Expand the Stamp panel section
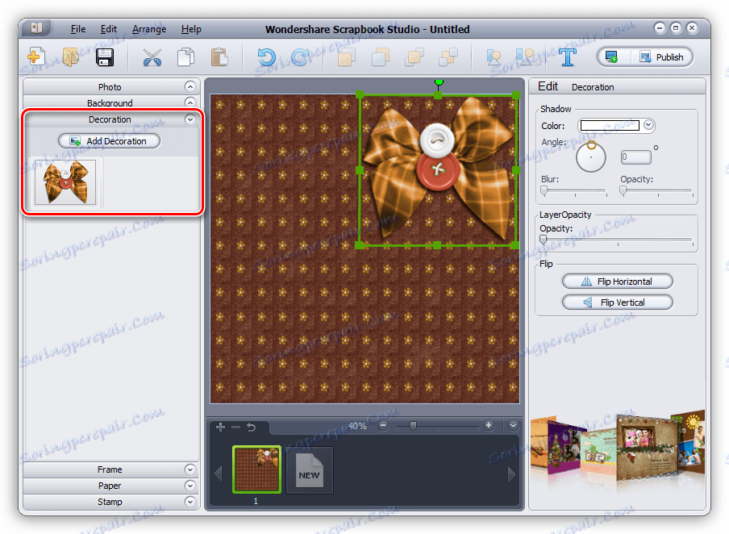 point(190,502)
